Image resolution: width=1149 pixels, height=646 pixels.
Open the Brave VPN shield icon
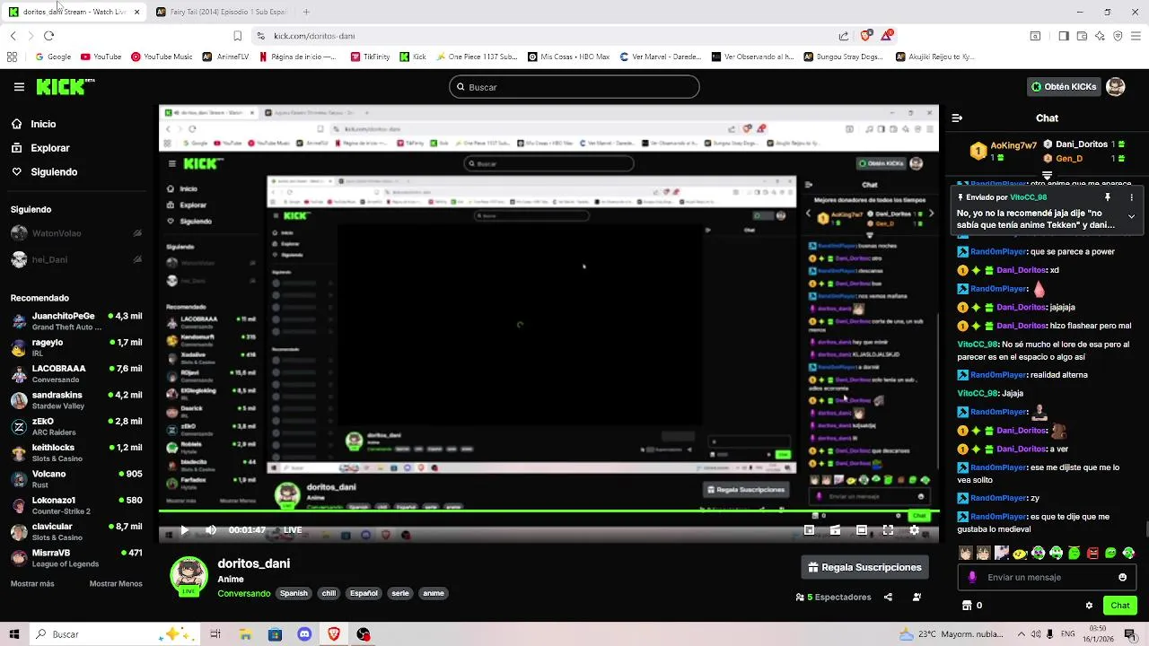[x=1118, y=36]
